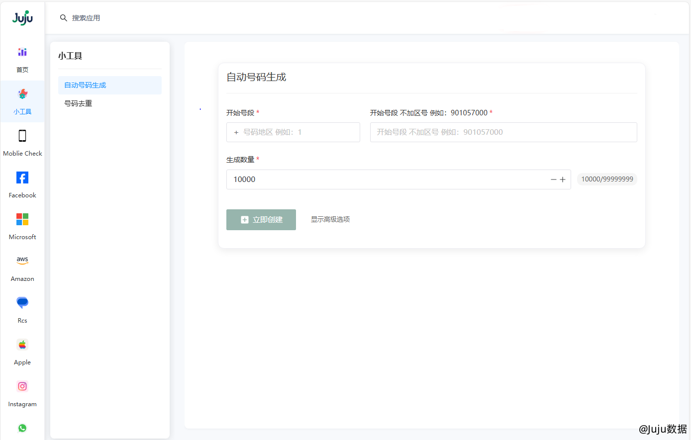
Task: Open the Facebook app icon
Action: pyautogui.click(x=22, y=177)
